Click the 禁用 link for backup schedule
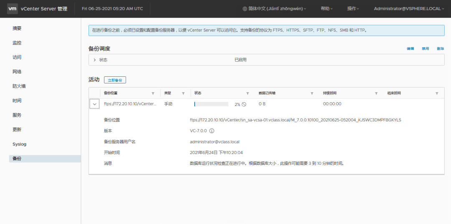451x224 pixels. [426, 48]
